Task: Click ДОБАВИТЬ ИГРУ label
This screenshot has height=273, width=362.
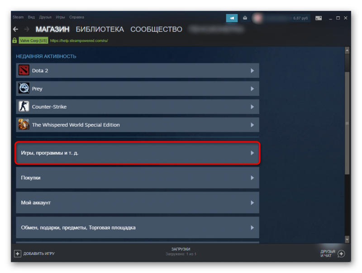Action: 39,254
